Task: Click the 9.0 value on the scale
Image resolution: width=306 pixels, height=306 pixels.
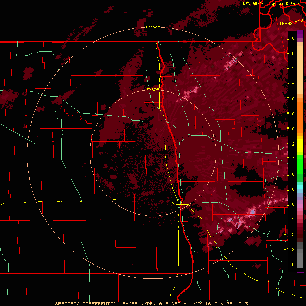Action: click(291, 53)
